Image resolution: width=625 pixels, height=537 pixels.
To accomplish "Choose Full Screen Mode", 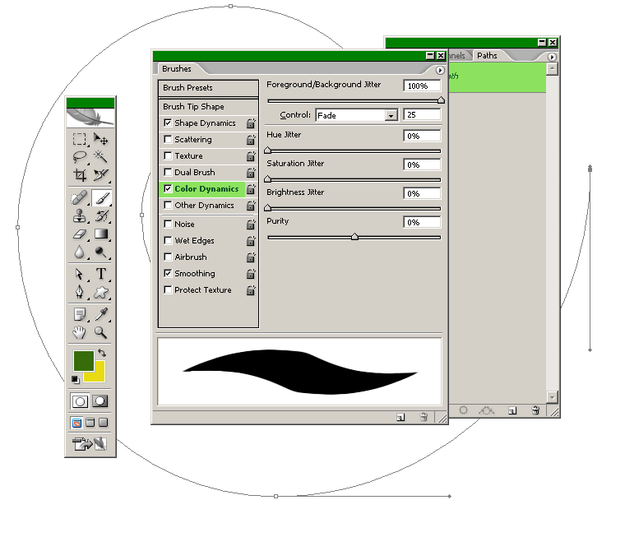I will (x=104, y=423).
